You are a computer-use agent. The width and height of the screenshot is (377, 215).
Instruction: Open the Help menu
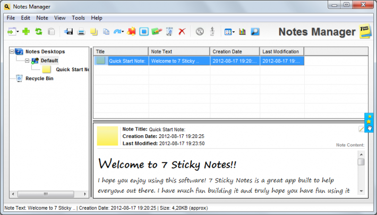point(97,18)
